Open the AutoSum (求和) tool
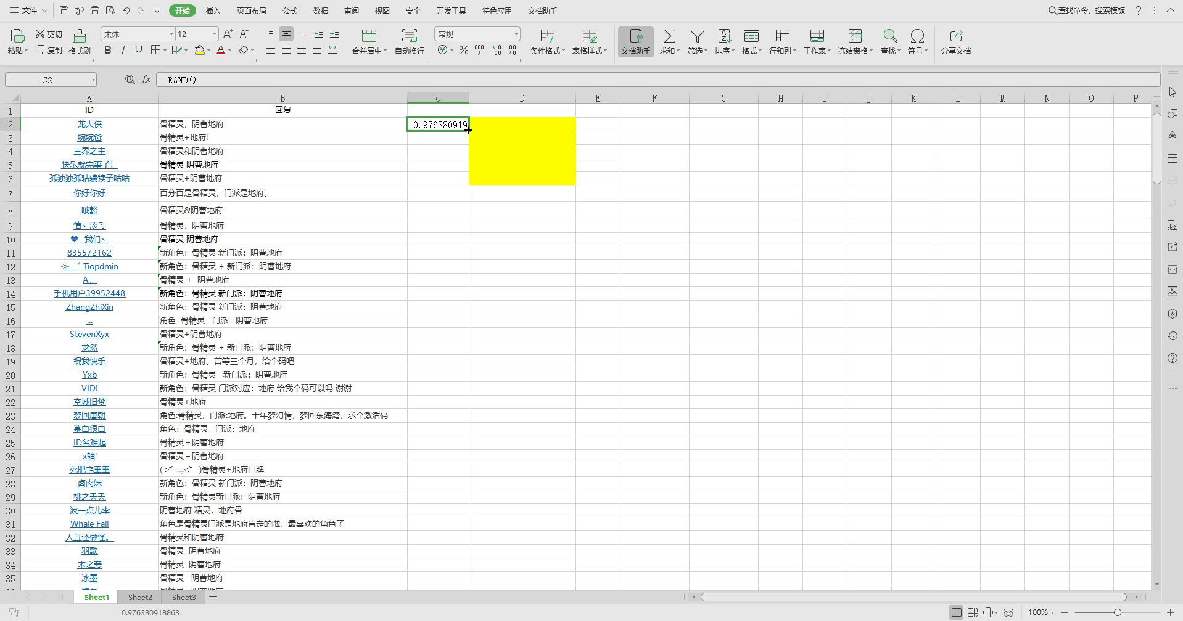Screen dimensions: 1183x621 coord(669,36)
